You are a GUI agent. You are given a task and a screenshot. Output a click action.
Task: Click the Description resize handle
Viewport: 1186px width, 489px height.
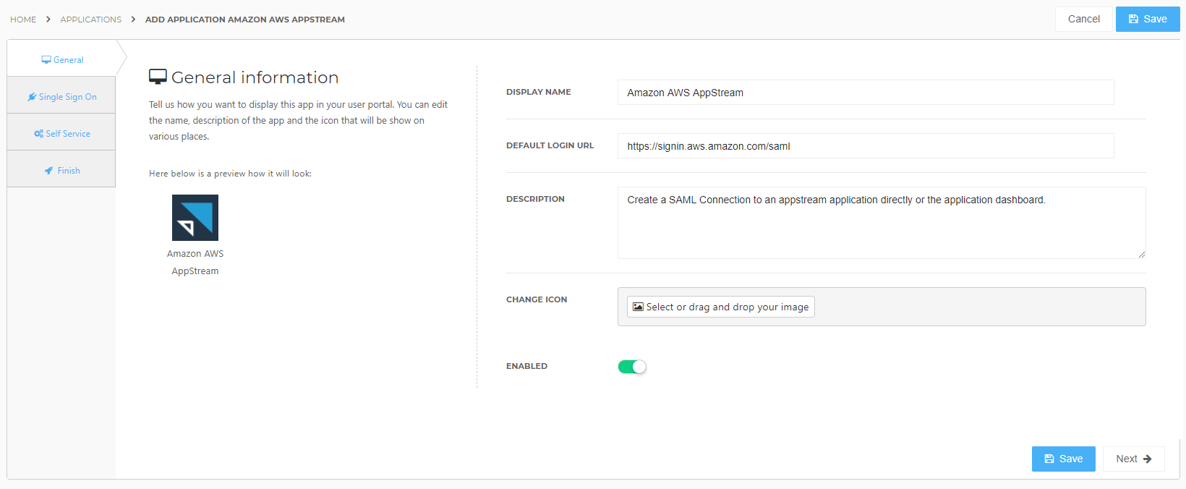(1141, 254)
